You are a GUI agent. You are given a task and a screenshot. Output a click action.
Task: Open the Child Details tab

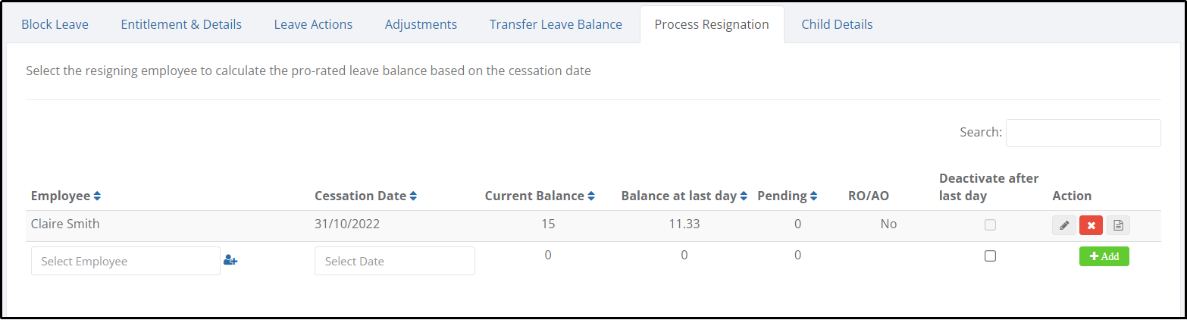pyautogui.click(x=837, y=24)
